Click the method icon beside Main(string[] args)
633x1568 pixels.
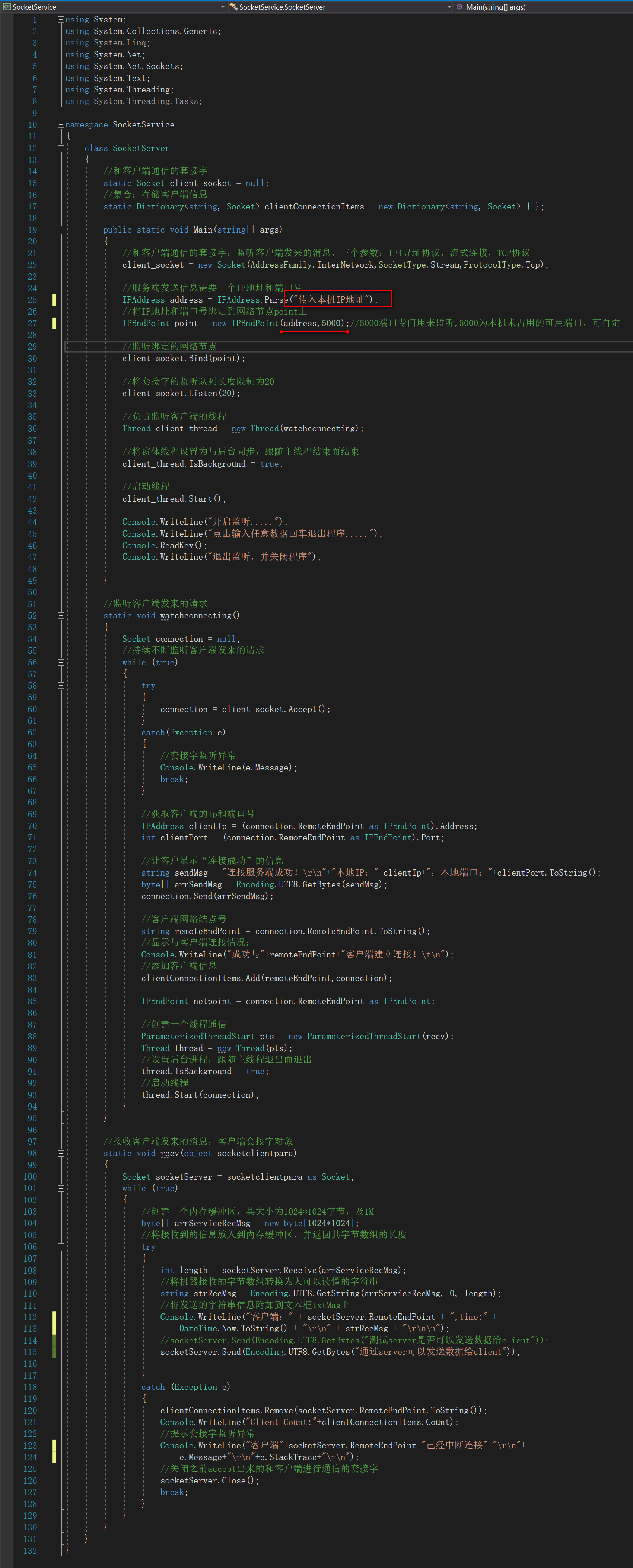pos(460,7)
